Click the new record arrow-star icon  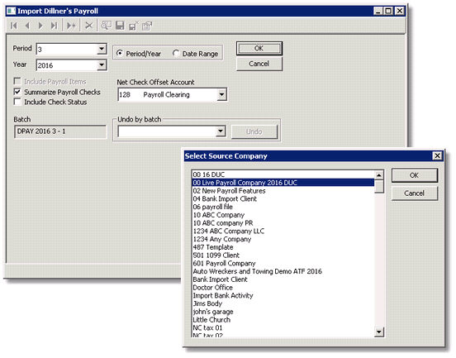pyautogui.click(x=71, y=26)
